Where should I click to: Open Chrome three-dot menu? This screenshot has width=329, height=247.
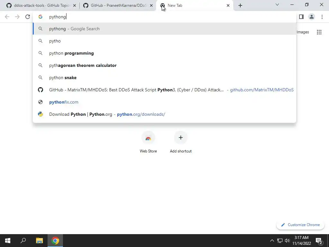pyautogui.click(x=322, y=17)
